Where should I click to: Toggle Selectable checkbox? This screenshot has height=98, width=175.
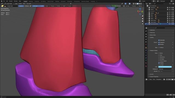[x=159, y=40]
